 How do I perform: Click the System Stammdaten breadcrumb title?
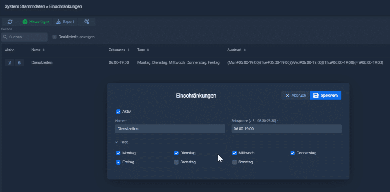(x=25, y=6)
